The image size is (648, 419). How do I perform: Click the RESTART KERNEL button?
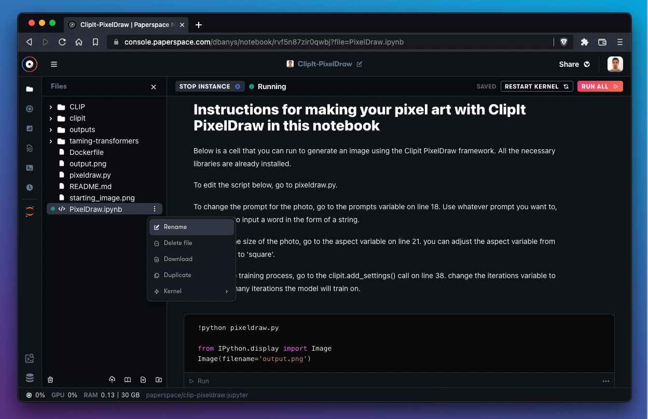pyautogui.click(x=537, y=86)
